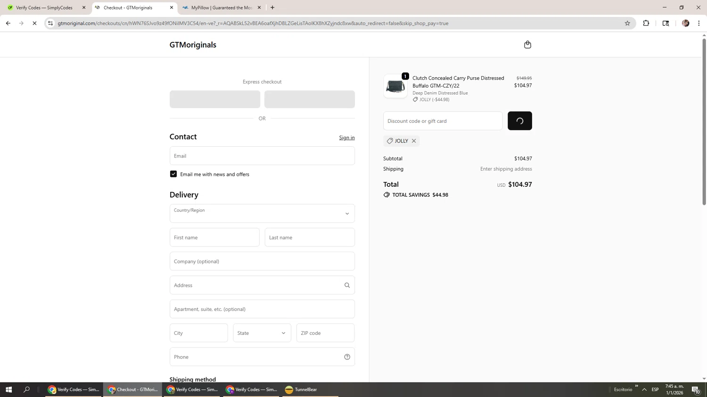The height and width of the screenshot is (397, 707).
Task: Open a new browser tab
Action: click(x=272, y=8)
